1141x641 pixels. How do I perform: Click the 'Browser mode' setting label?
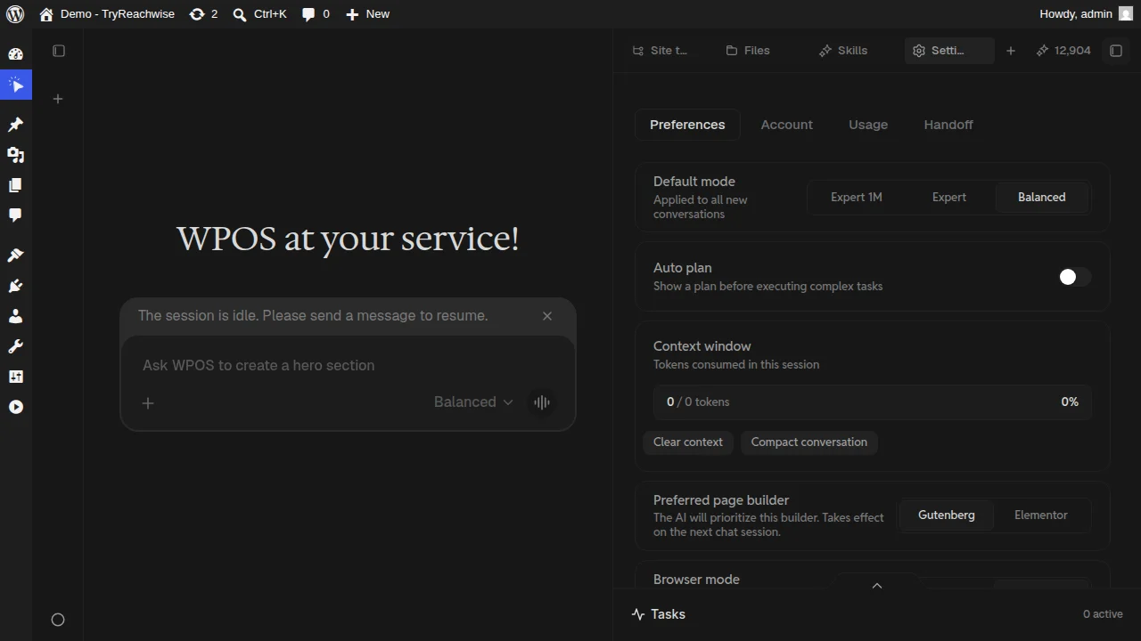(696, 580)
